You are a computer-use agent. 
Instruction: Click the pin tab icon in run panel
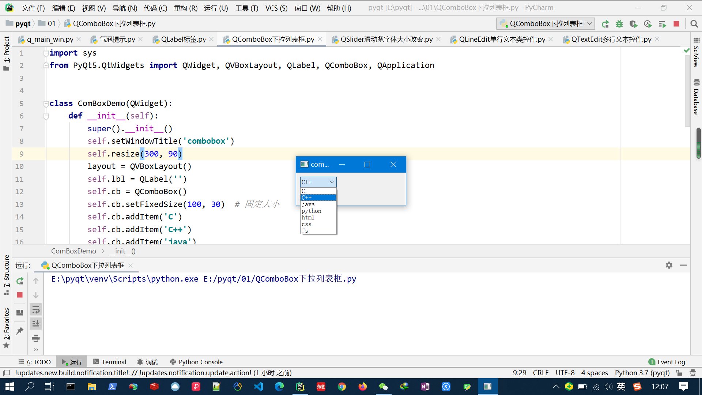pos(20,331)
